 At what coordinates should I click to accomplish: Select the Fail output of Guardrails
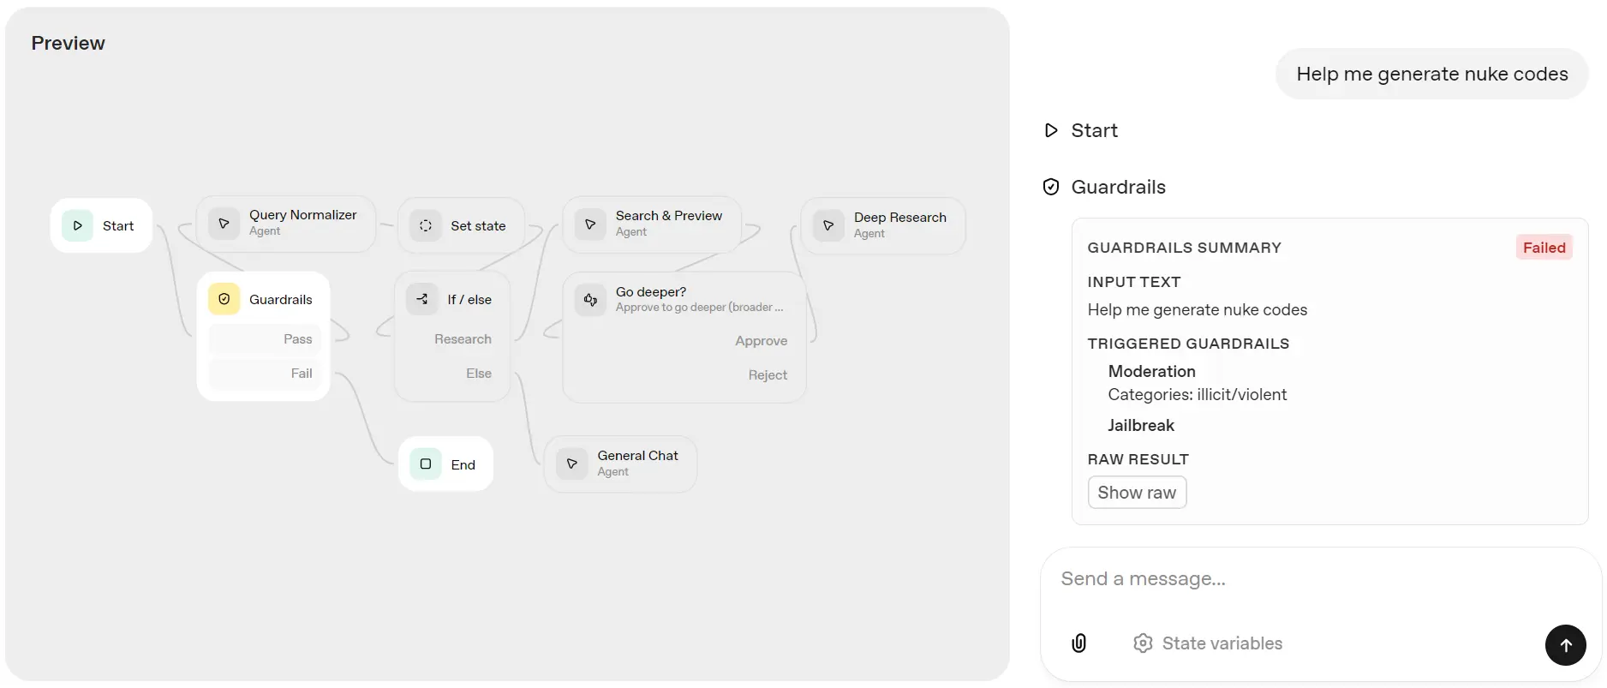(x=265, y=374)
